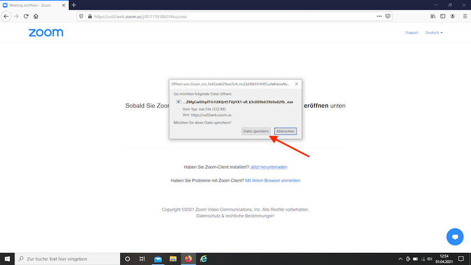Viewport: 471px width, 265px height.
Task: Click the Jetzt herunterladen link
Action: [269, 167]
